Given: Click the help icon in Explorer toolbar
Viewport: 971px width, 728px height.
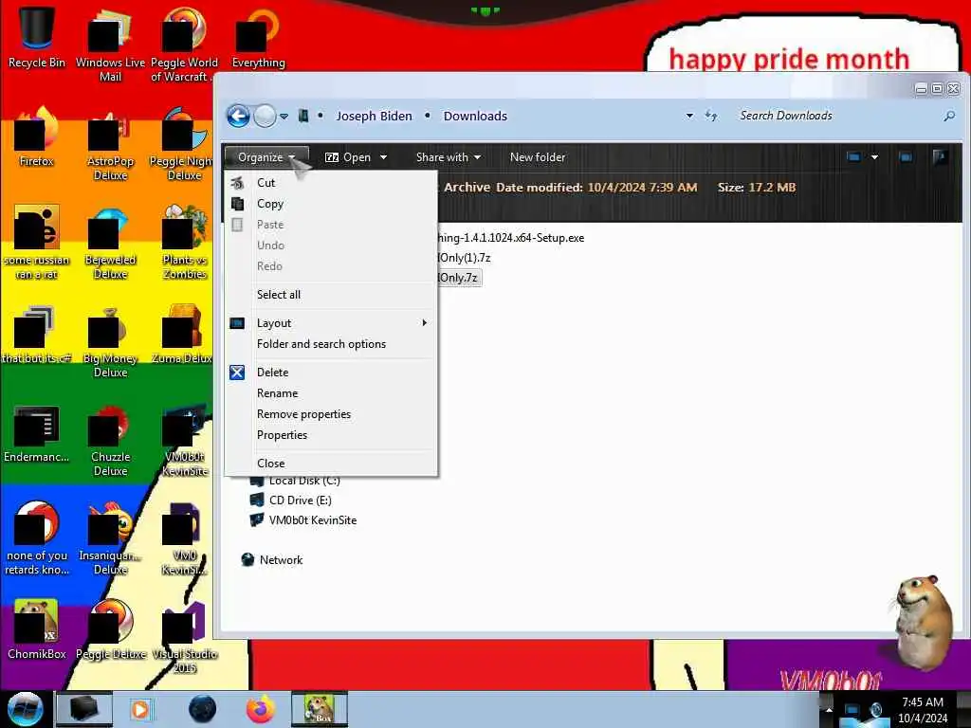Looking at the screenshot, I should coord(940,157).
